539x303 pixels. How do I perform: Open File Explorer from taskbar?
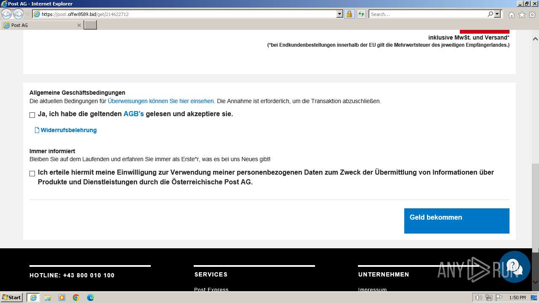tap(48, 298)
